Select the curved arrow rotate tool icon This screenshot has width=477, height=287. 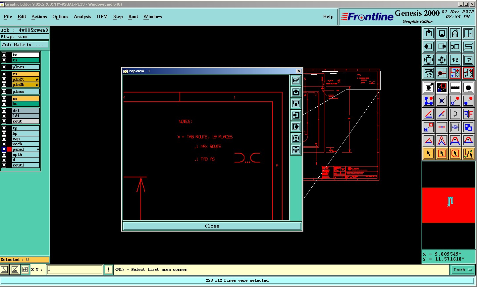(x=455, y=114)
